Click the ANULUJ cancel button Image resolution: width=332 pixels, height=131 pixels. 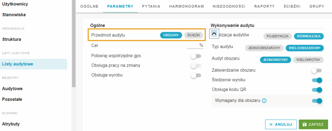coord(280,125)
